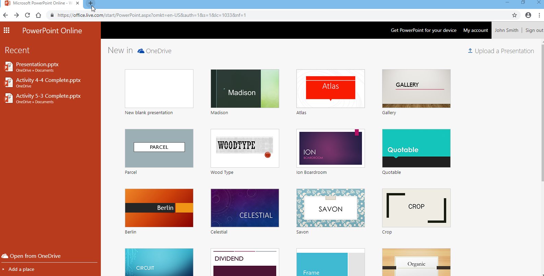
Task: Choose the Frame theme thumbnail
Action: coord(331,262)
